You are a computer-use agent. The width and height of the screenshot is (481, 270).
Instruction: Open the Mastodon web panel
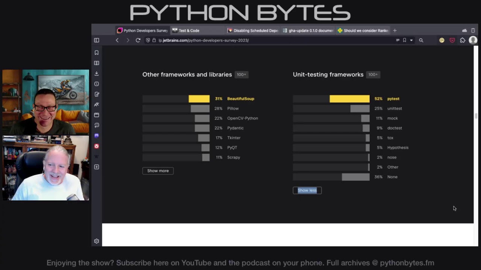[97, 135]
